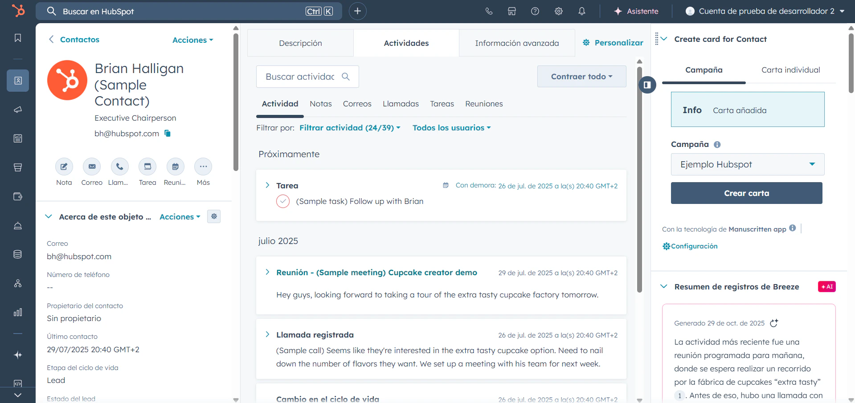Select the Correos activity tab
This screenshot has width=855, height=403.
[357, 104]
